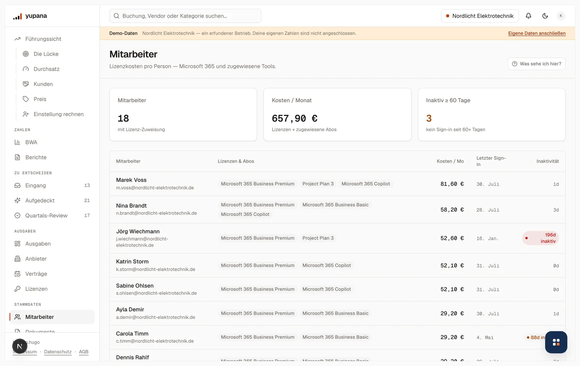Click the 196d inaktiv red badge
Screen dimensions: 580x366
(x=540, y=238)
